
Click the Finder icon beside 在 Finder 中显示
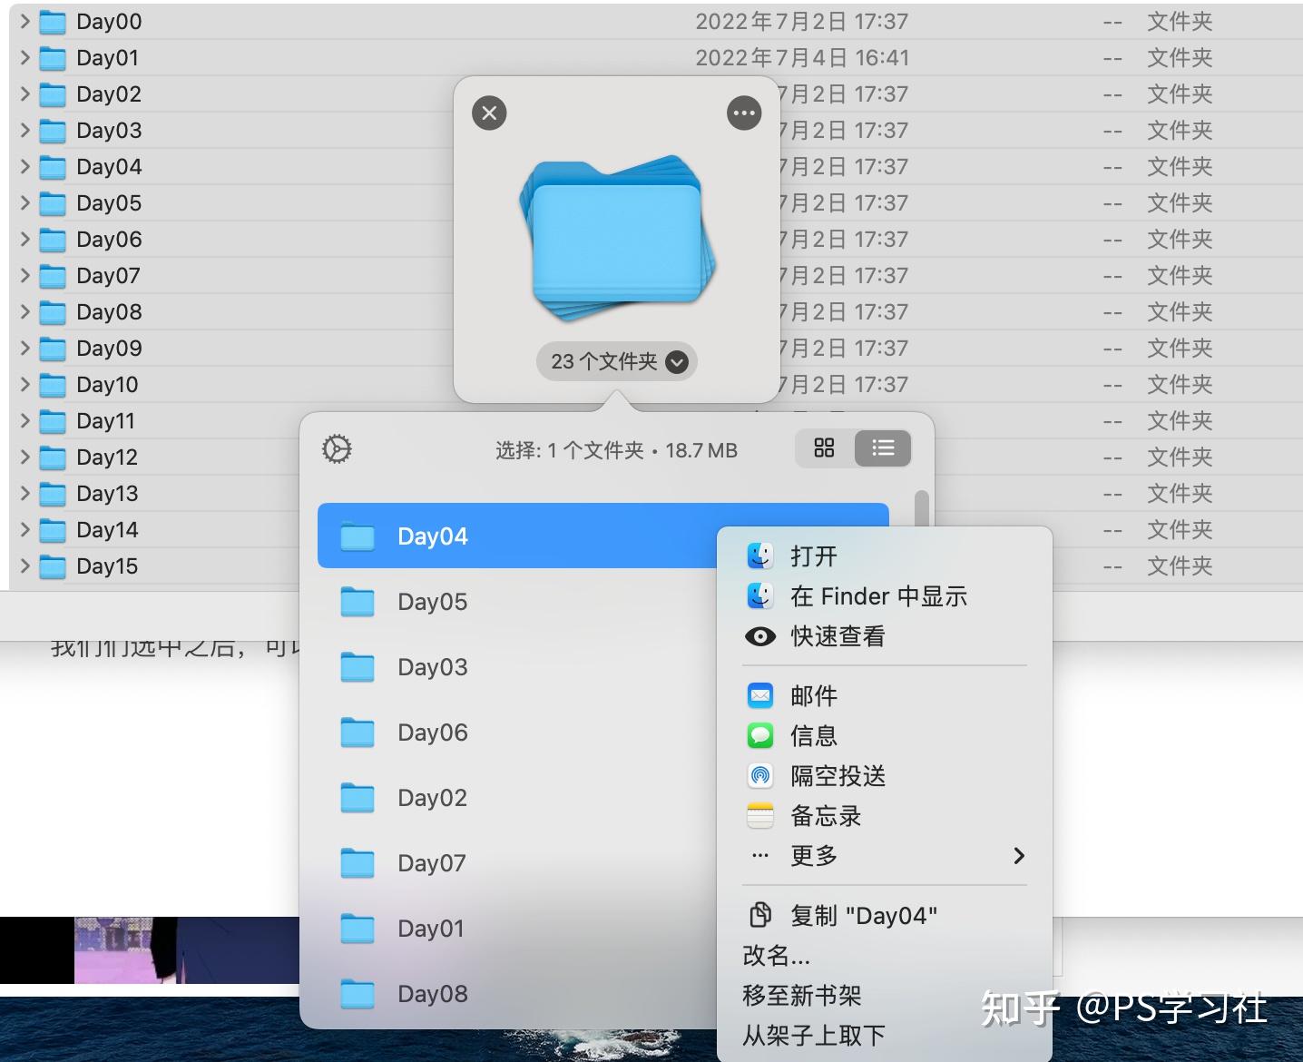click(760, 596)
